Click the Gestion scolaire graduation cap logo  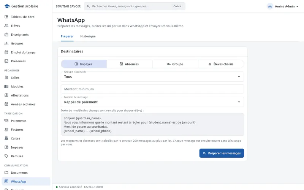click(x=7, y=6)
